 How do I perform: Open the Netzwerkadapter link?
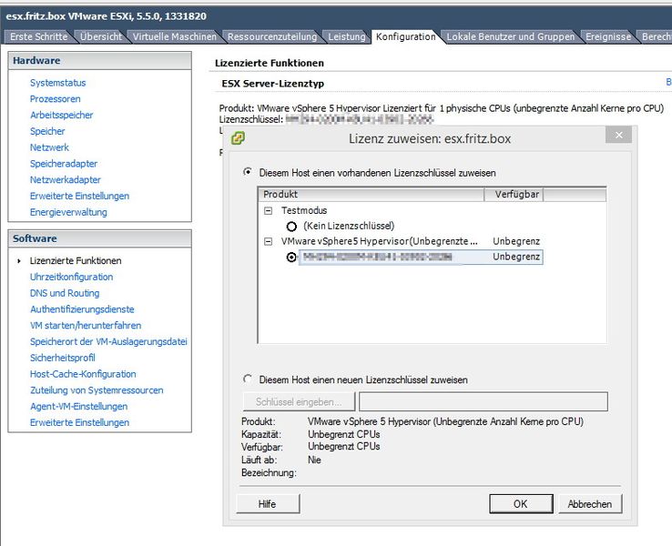(x=66, y=180)
